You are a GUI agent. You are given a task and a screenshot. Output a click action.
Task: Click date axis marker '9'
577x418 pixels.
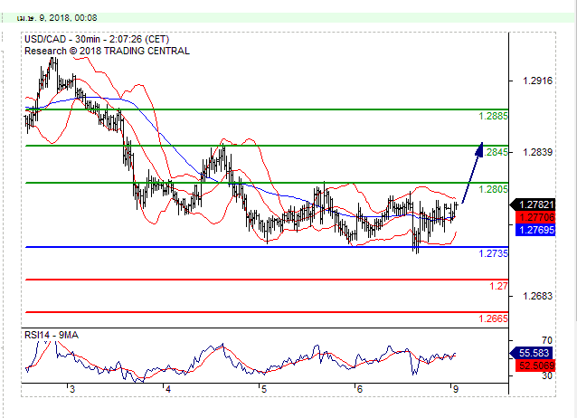(x=456, y=389)
